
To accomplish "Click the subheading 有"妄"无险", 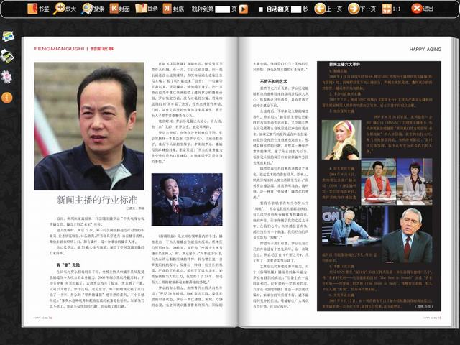I will (68, 265).
